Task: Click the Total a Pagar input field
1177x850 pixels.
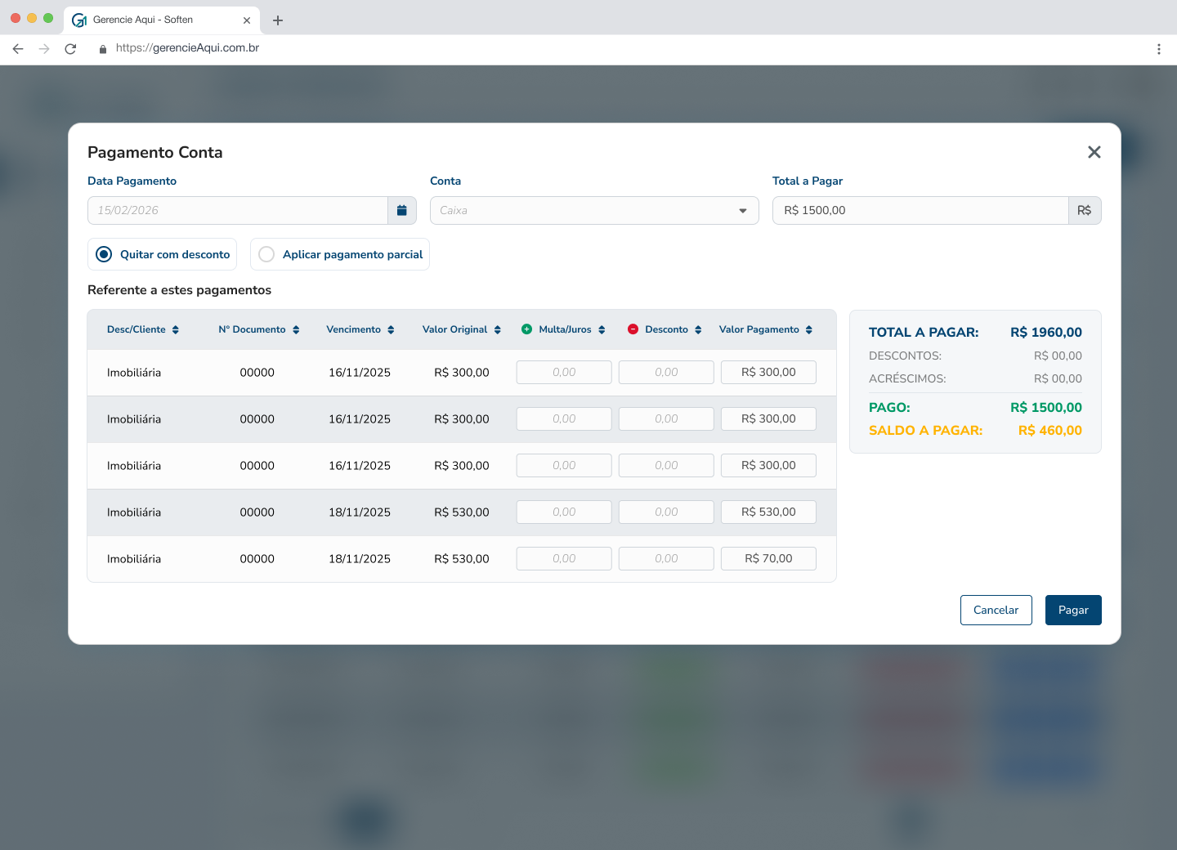Action: 920,211
